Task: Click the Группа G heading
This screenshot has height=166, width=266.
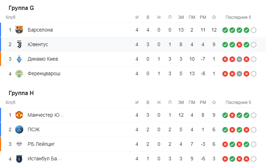Action: tap(21, 8)
